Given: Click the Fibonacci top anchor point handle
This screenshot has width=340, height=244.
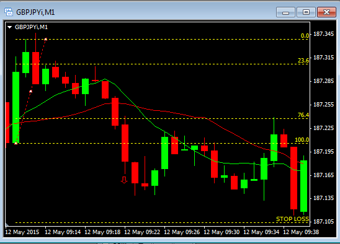Looking at the screenshot, I should (46, 40).
